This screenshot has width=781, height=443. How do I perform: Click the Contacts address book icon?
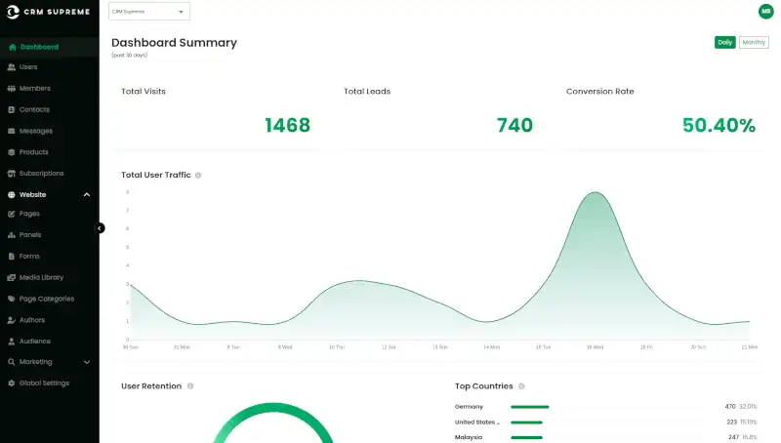click(12, 109)
